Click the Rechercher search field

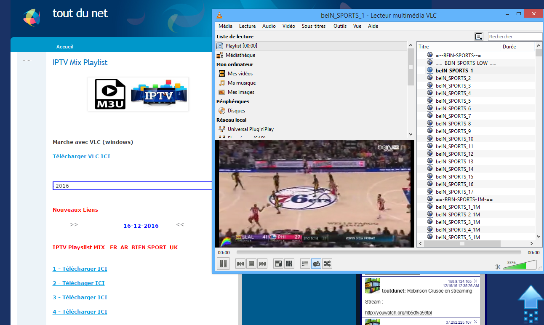coord(515,37)
